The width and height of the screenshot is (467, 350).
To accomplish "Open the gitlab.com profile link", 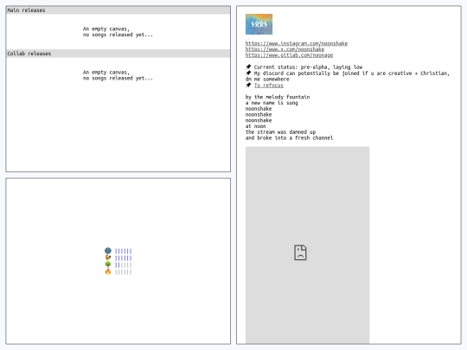I will click(x=289, y=55).
